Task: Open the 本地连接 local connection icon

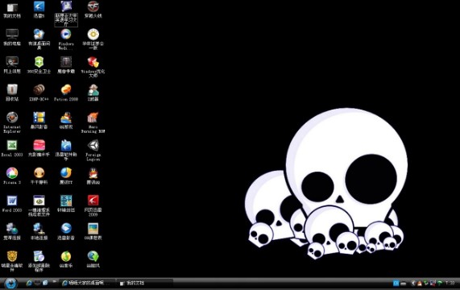Action: 39,231
